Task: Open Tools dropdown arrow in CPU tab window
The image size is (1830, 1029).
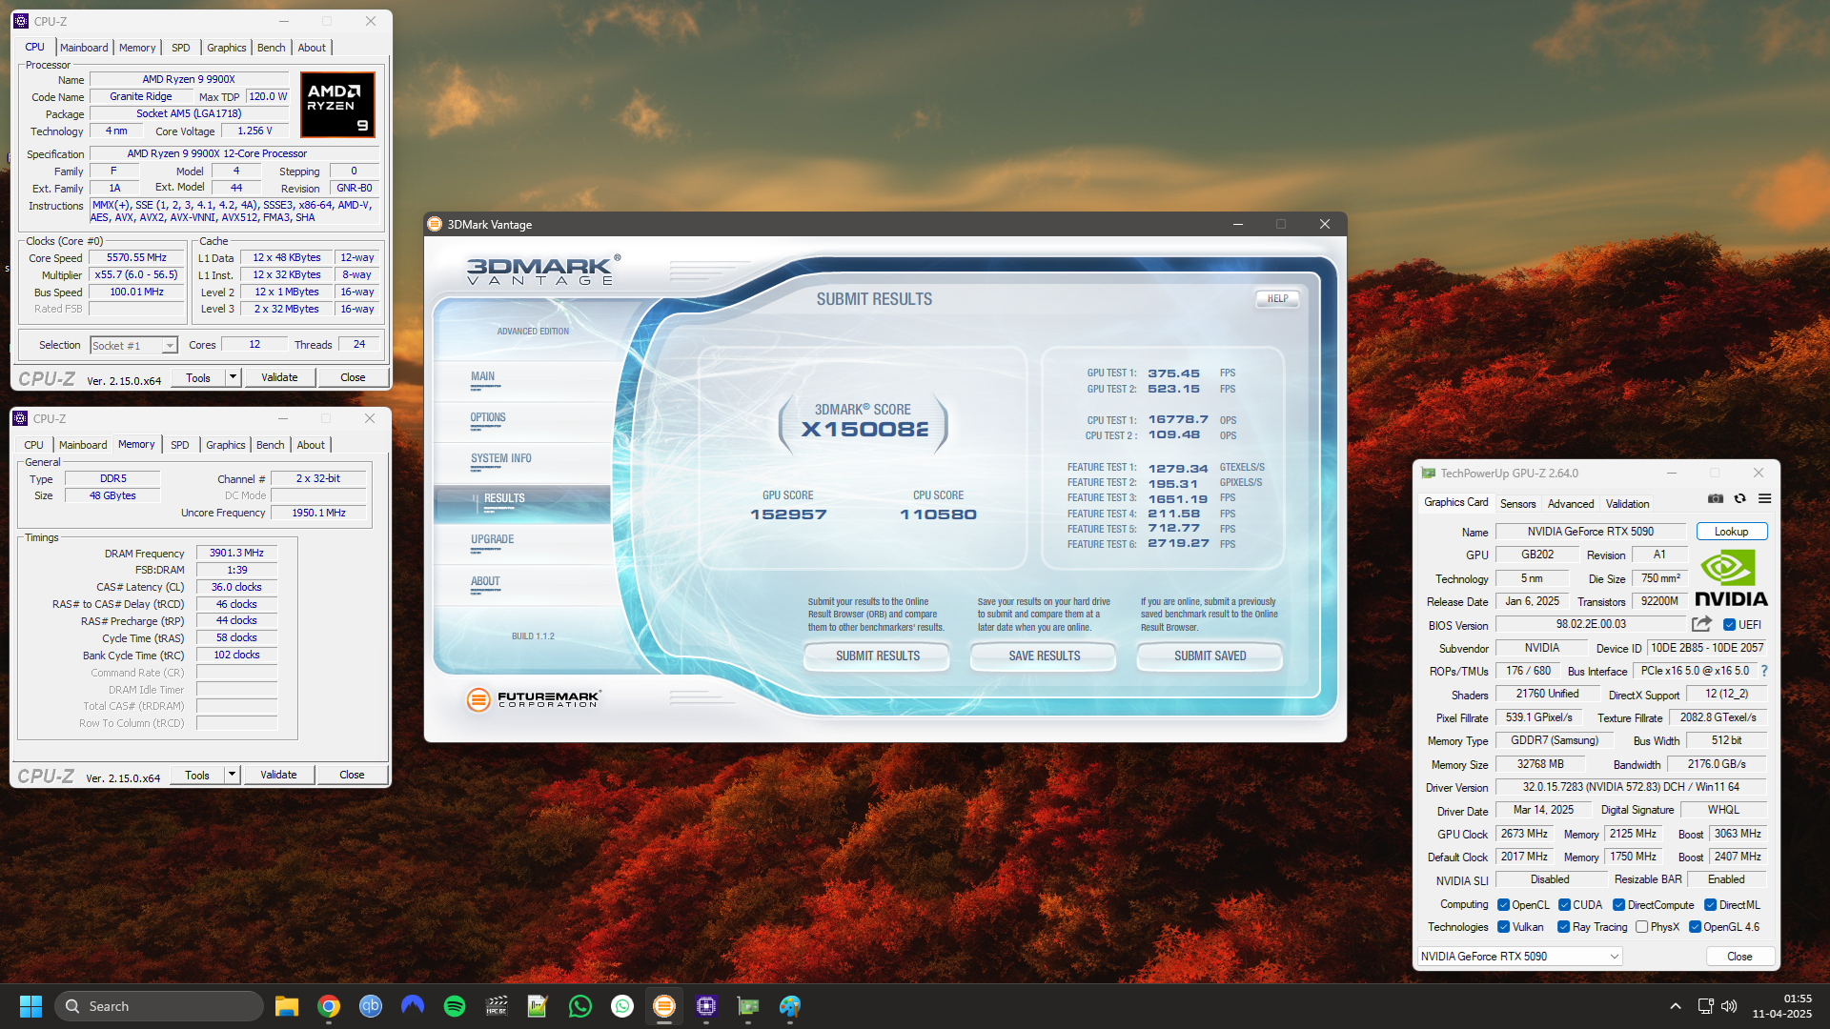Action: [x=232, y=377]
